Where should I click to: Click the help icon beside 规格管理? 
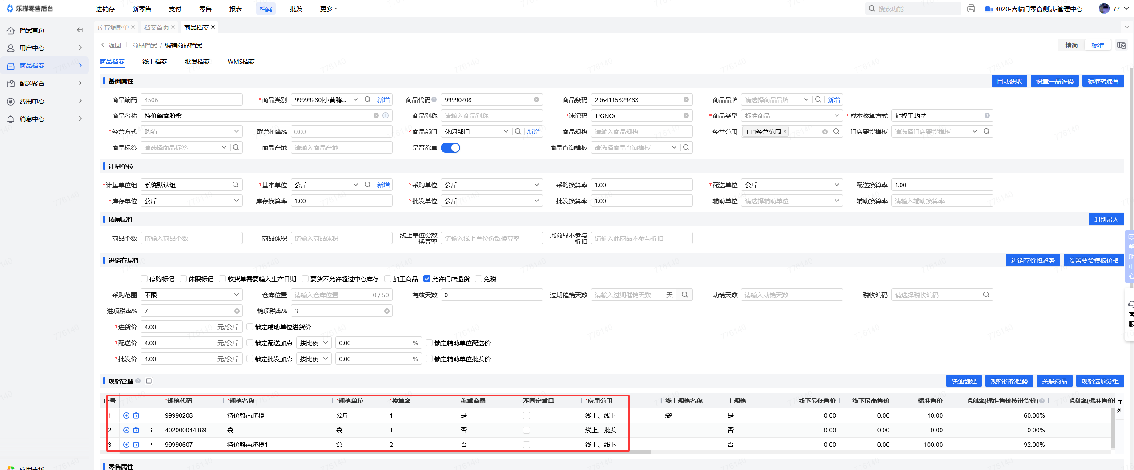138,381
